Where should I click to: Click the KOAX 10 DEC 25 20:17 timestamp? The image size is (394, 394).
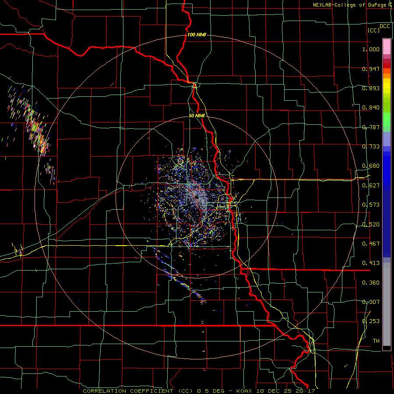(276, 391)
